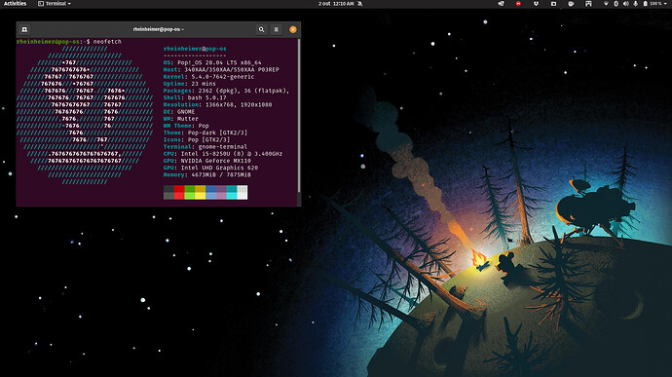Click the Host line '340XAA/350XAA/550XAA'
672x377 pixels.
[x=221, y=69]
